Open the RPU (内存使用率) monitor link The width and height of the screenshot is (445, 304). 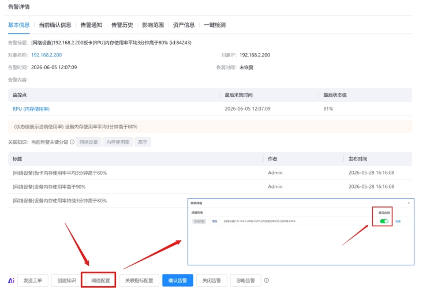[31, 109]
